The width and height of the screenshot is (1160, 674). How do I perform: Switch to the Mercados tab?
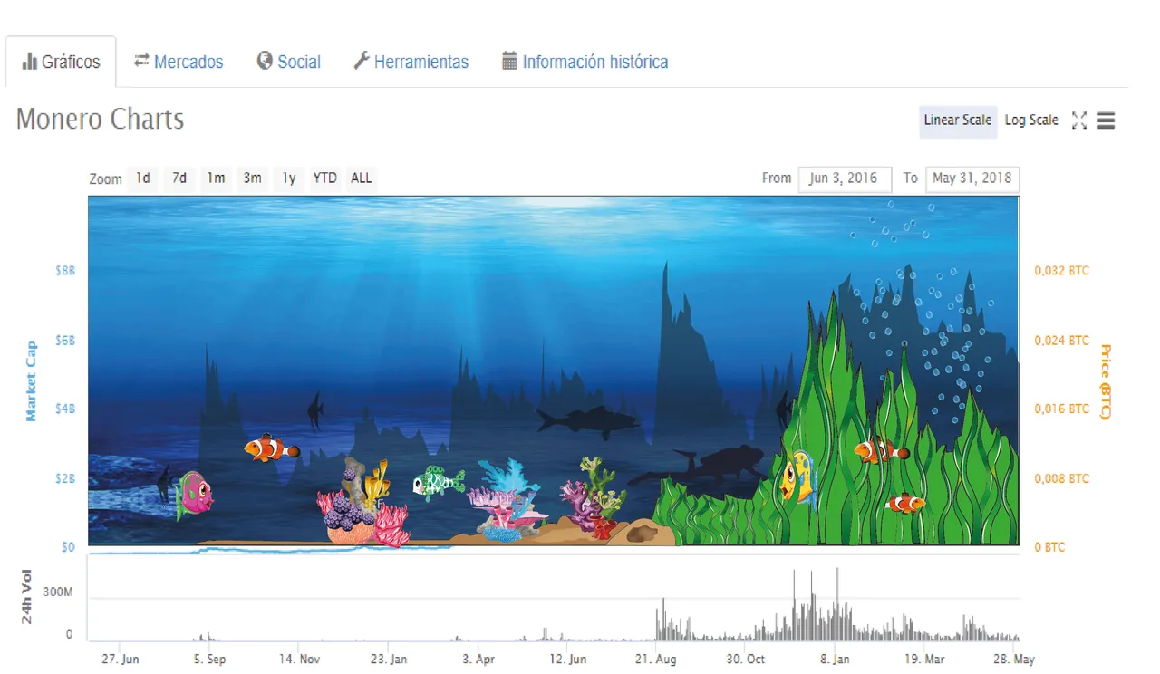179,63
